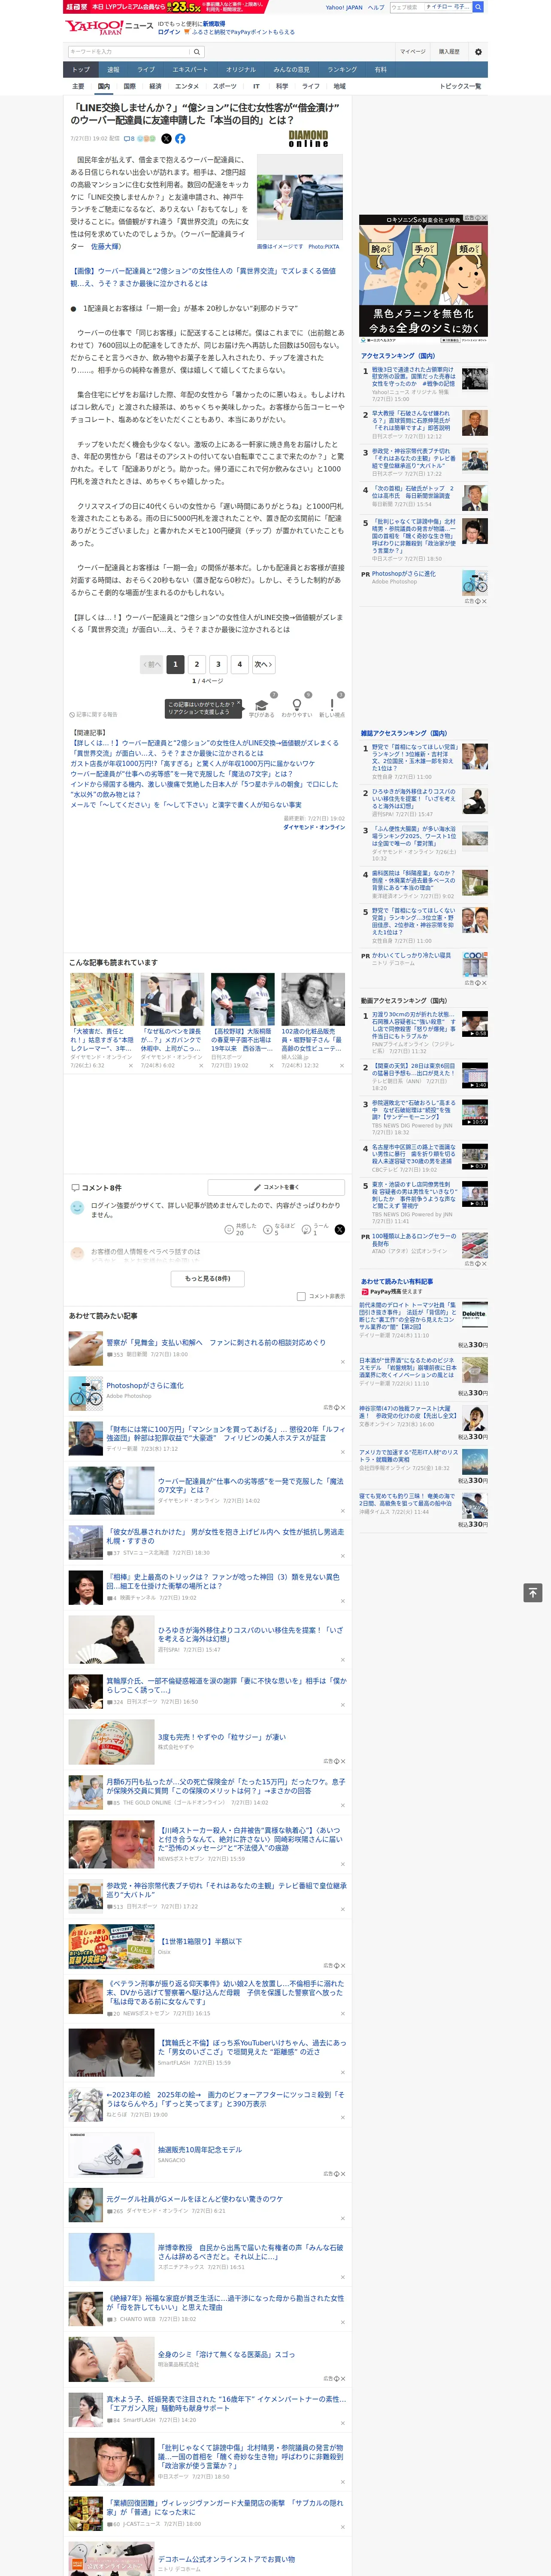Open comment count icon under headline
This screenshot has width=551, height=2576.
click(x=129, y=139)
